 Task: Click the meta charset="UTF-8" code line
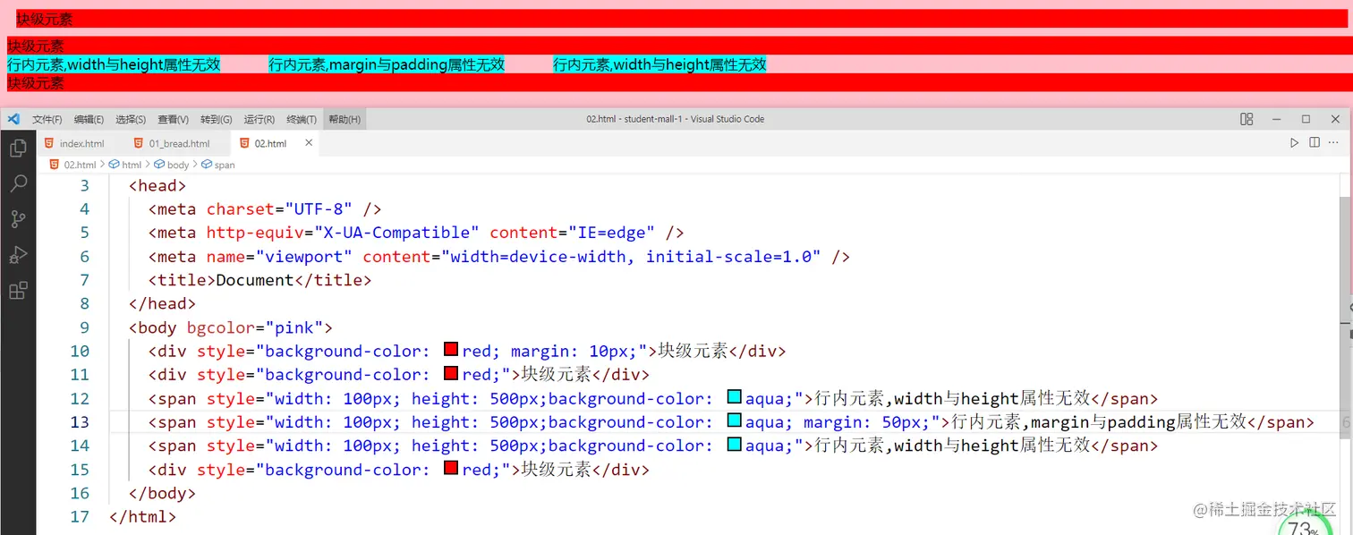point(265,209)
